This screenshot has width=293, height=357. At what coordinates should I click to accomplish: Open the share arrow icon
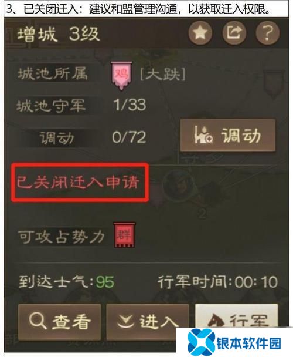click(x=234, y=33)
